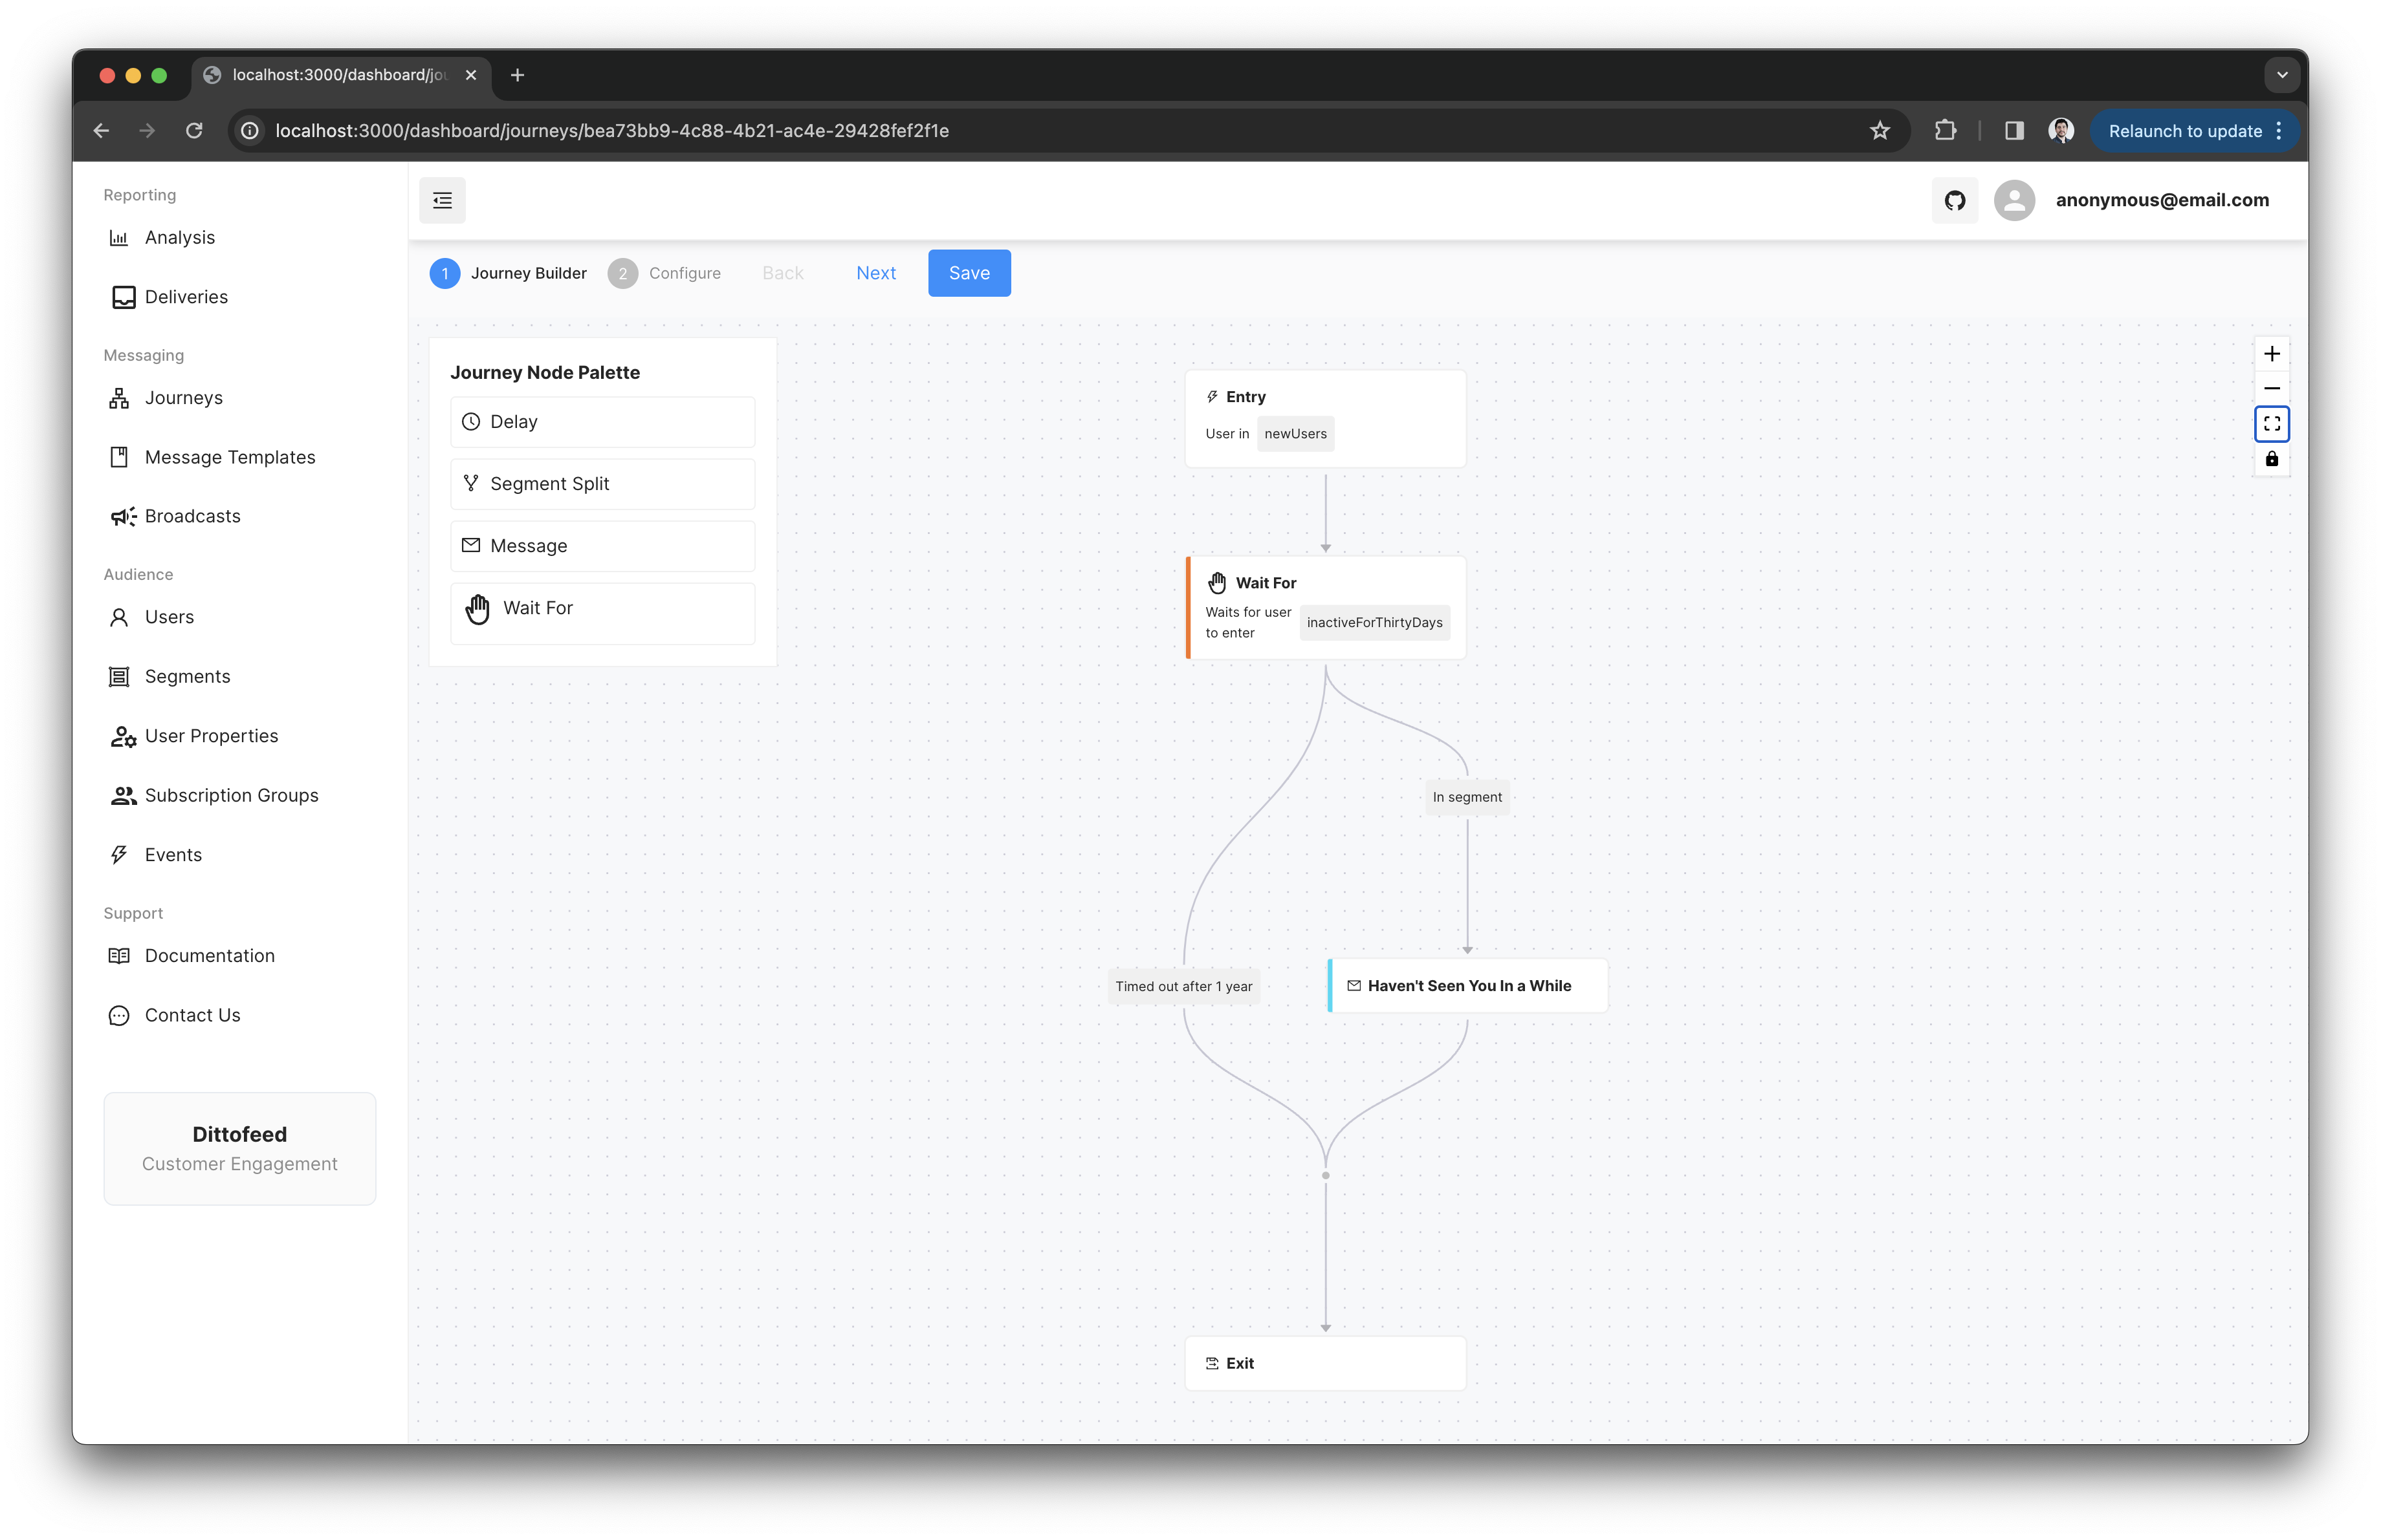This screenshot has width=2381, height=1540.
Task: Open the browser extensions puzzle icon
Action: coord(1945,131)
